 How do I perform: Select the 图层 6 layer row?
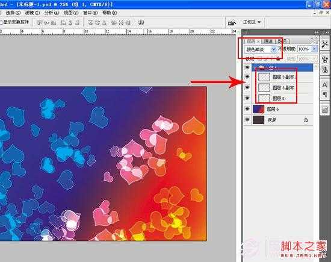point(282,109)
